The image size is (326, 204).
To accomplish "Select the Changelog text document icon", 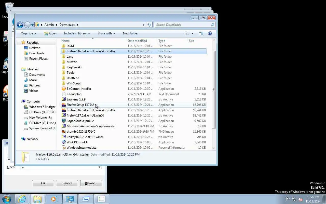I will pyautogui.click(x=64, y=94).
